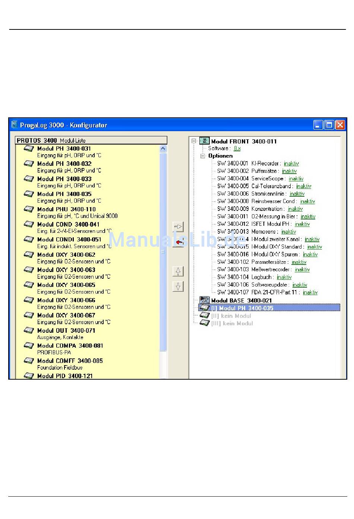Select the "Modul BASE 3400-021" tree label

(241, 300)
